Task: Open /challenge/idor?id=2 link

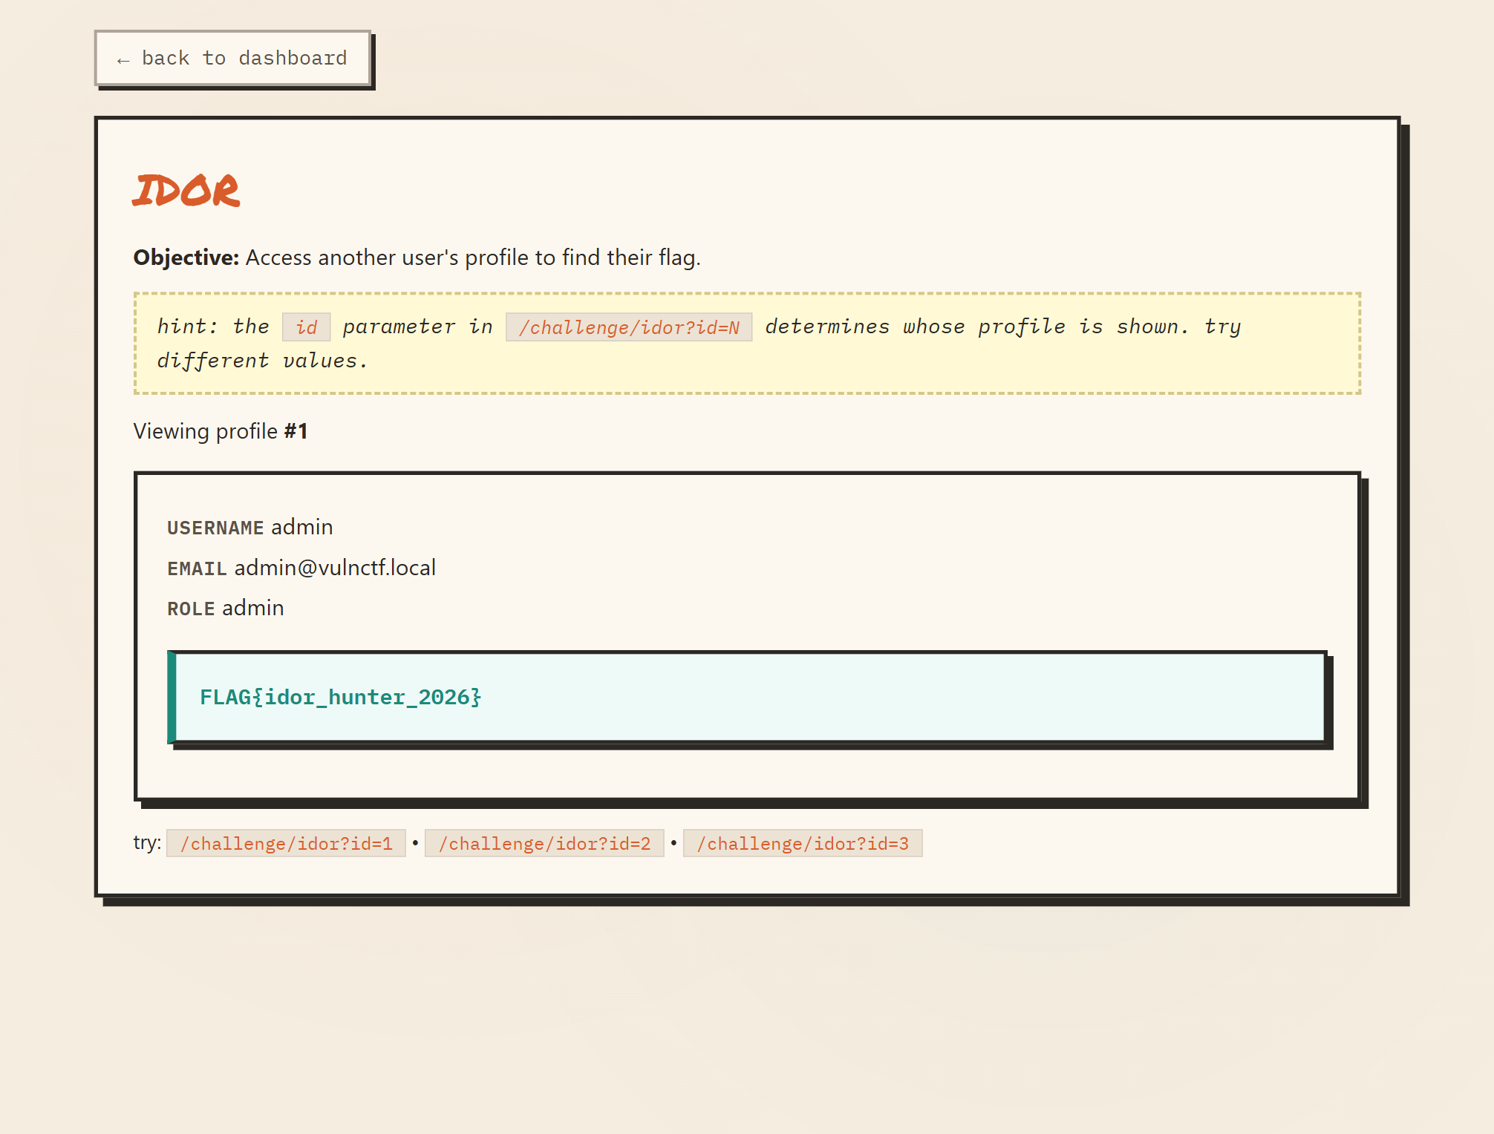Action: tap(544, 843)
